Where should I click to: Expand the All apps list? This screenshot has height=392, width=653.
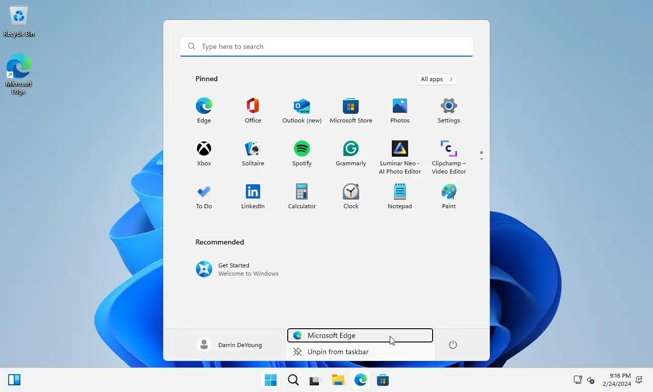click(437, 79)
